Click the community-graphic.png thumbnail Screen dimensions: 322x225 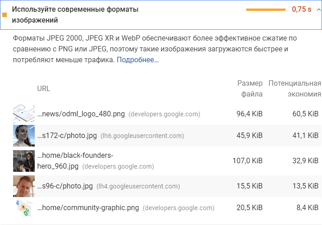(x=24, y=208)
